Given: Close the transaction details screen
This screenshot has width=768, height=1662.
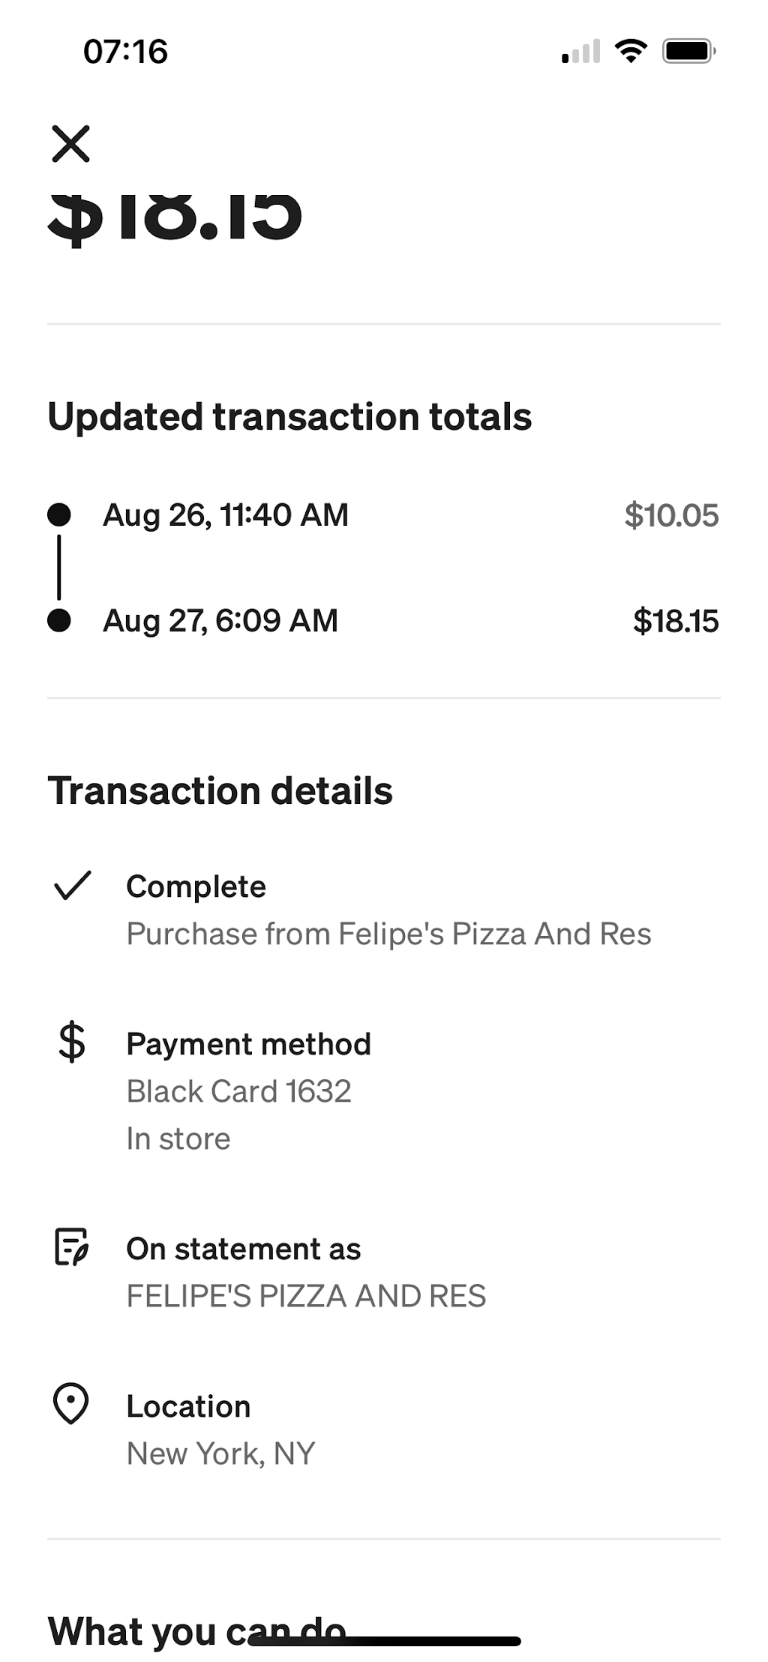Looking at the screenshot, I should point(70,144).
